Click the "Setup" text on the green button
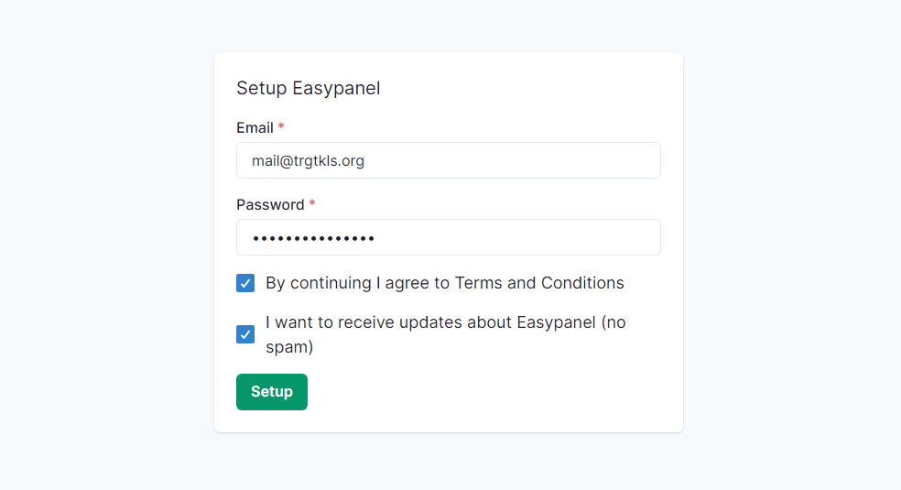The image size is (901, 490). 272,392
